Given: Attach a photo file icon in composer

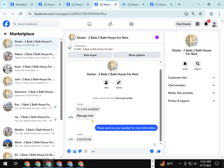Looking at the screenshot, I should [74, 151].
